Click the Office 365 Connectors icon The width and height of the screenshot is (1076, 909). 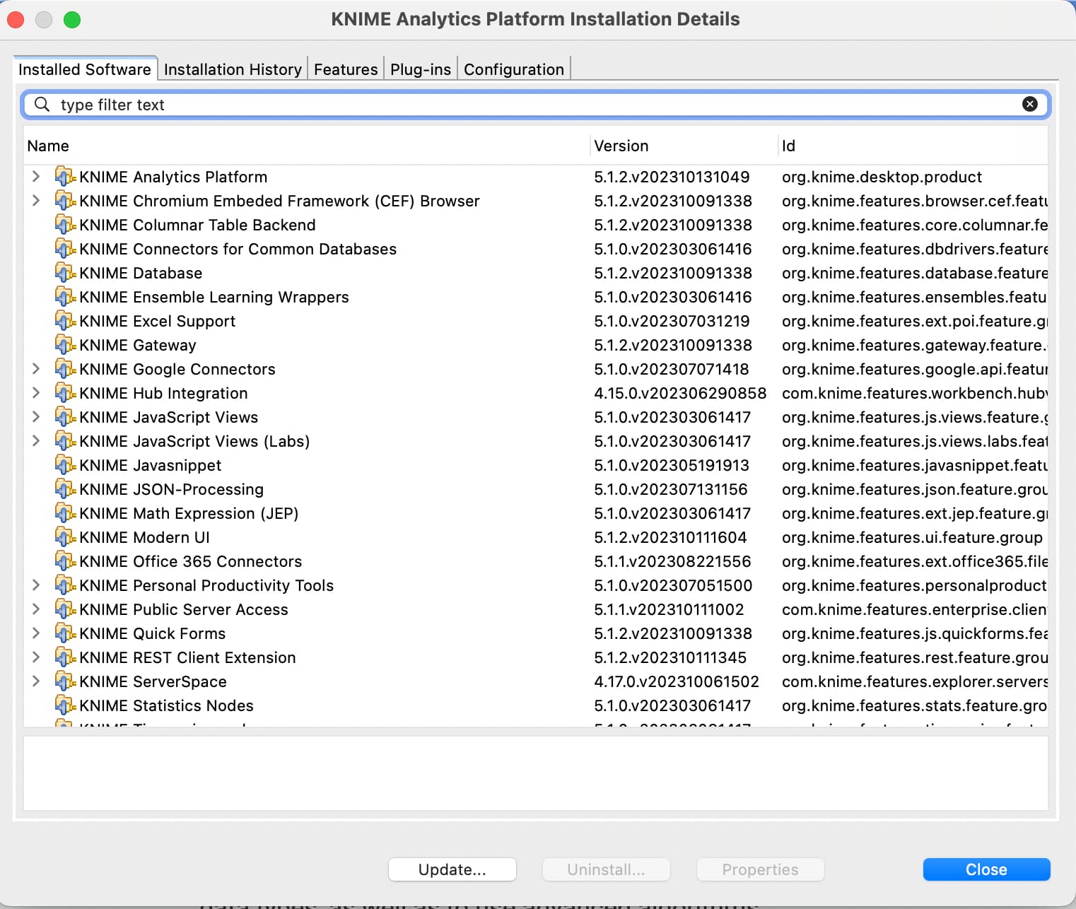pos(65,561)
